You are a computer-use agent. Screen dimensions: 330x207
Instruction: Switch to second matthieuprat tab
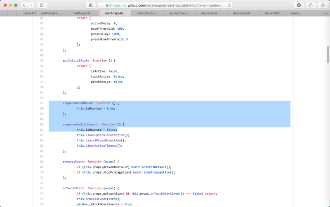[82, 13]
